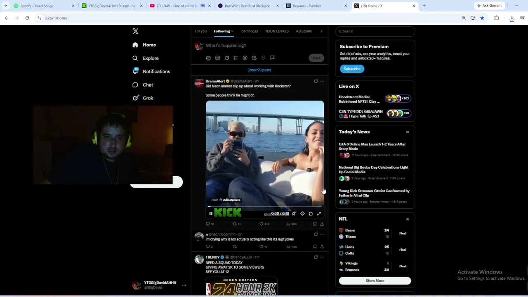Open the Young Kick Streamer Gtwist story
The width and height of the screenshot is (528, 297).
pyautogui.click(x=375, y=196)
